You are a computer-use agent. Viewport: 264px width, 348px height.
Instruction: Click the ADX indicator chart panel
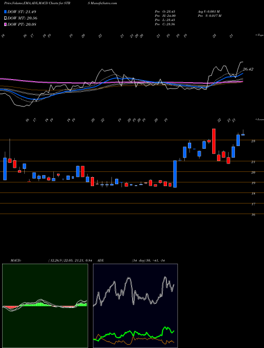(x=135, y=306)
